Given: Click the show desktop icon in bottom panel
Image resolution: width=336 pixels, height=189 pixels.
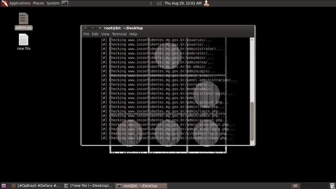Looking at the screenshot, I should tap(4, 186).
